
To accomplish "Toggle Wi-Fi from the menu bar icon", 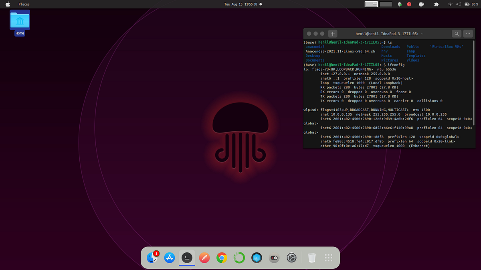I will (450, 4).
